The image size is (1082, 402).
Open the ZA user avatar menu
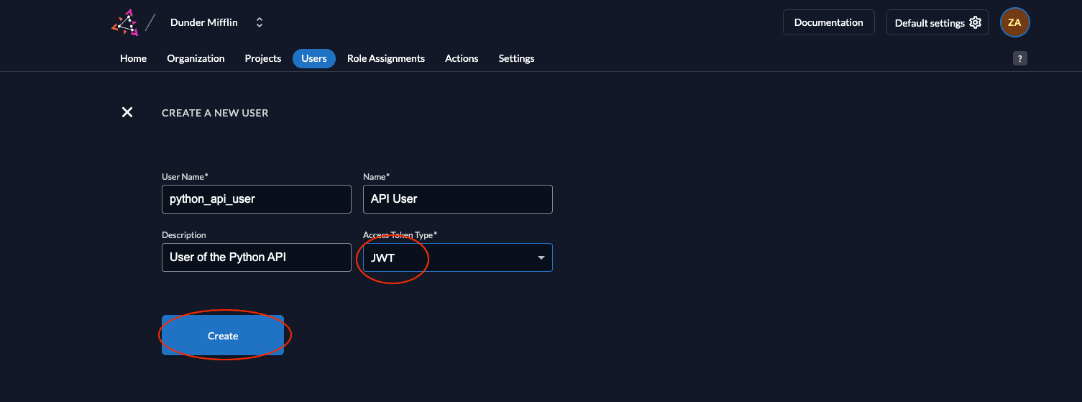(1014, 22)
